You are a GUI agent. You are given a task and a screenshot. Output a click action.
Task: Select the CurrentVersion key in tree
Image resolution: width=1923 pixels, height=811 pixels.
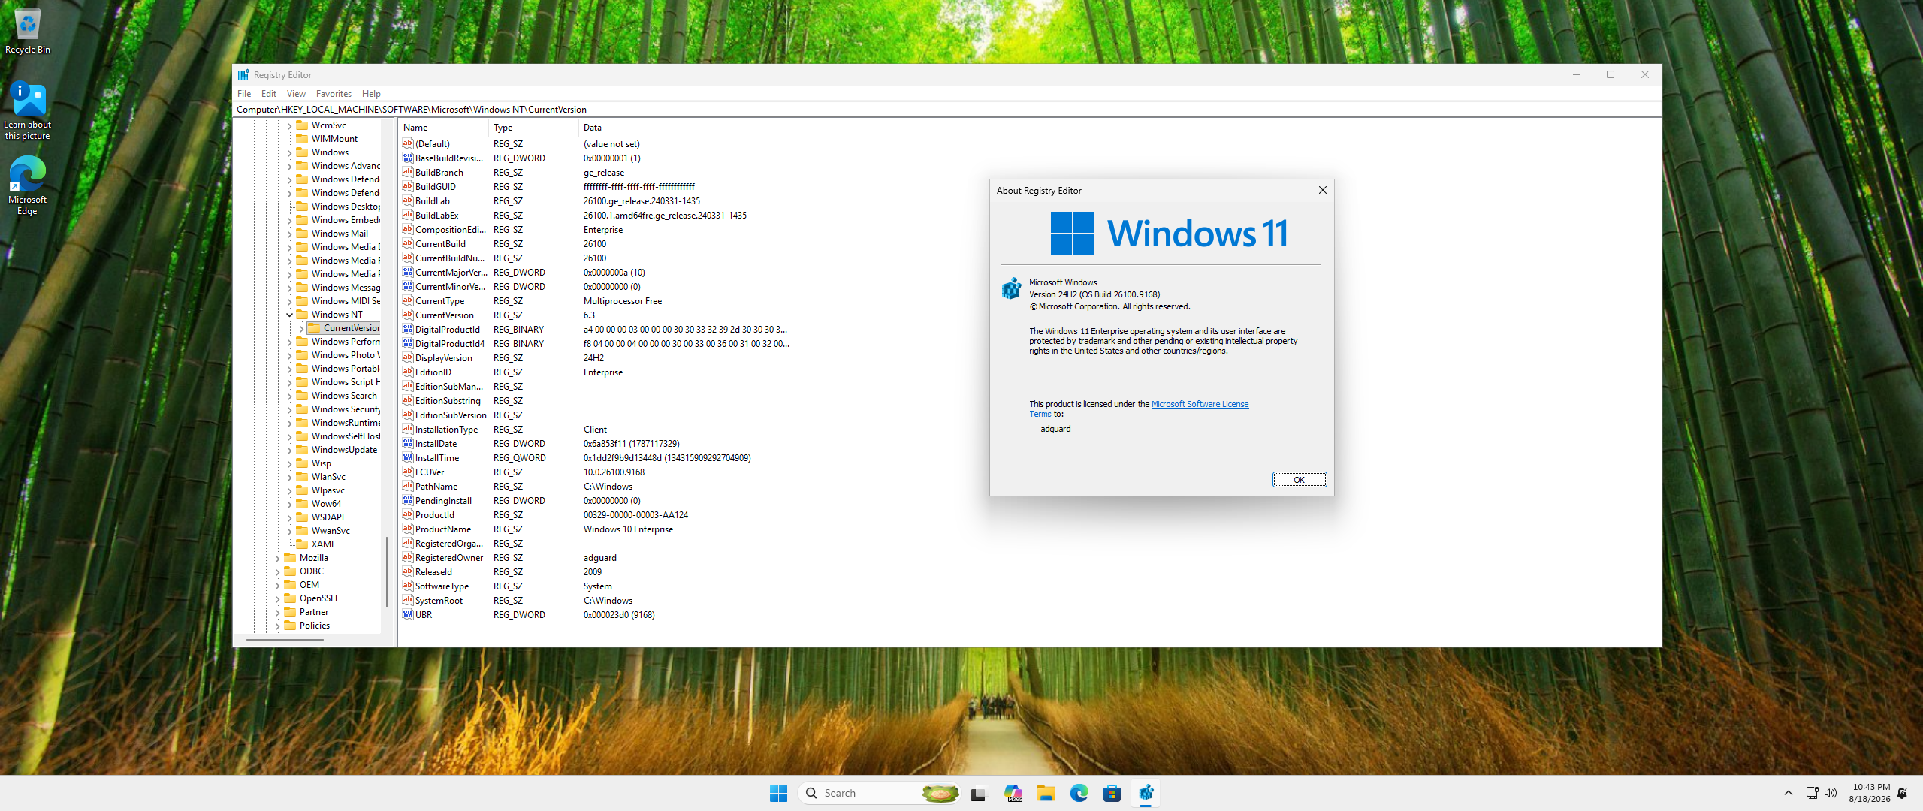pyautogui.click(x=352, y=328)
